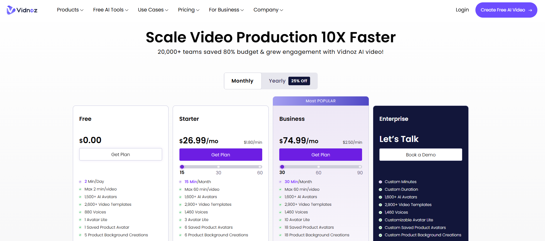Select the Monthly billing tab
Screen dimensions: 545x241
click(x=243, y=81)
